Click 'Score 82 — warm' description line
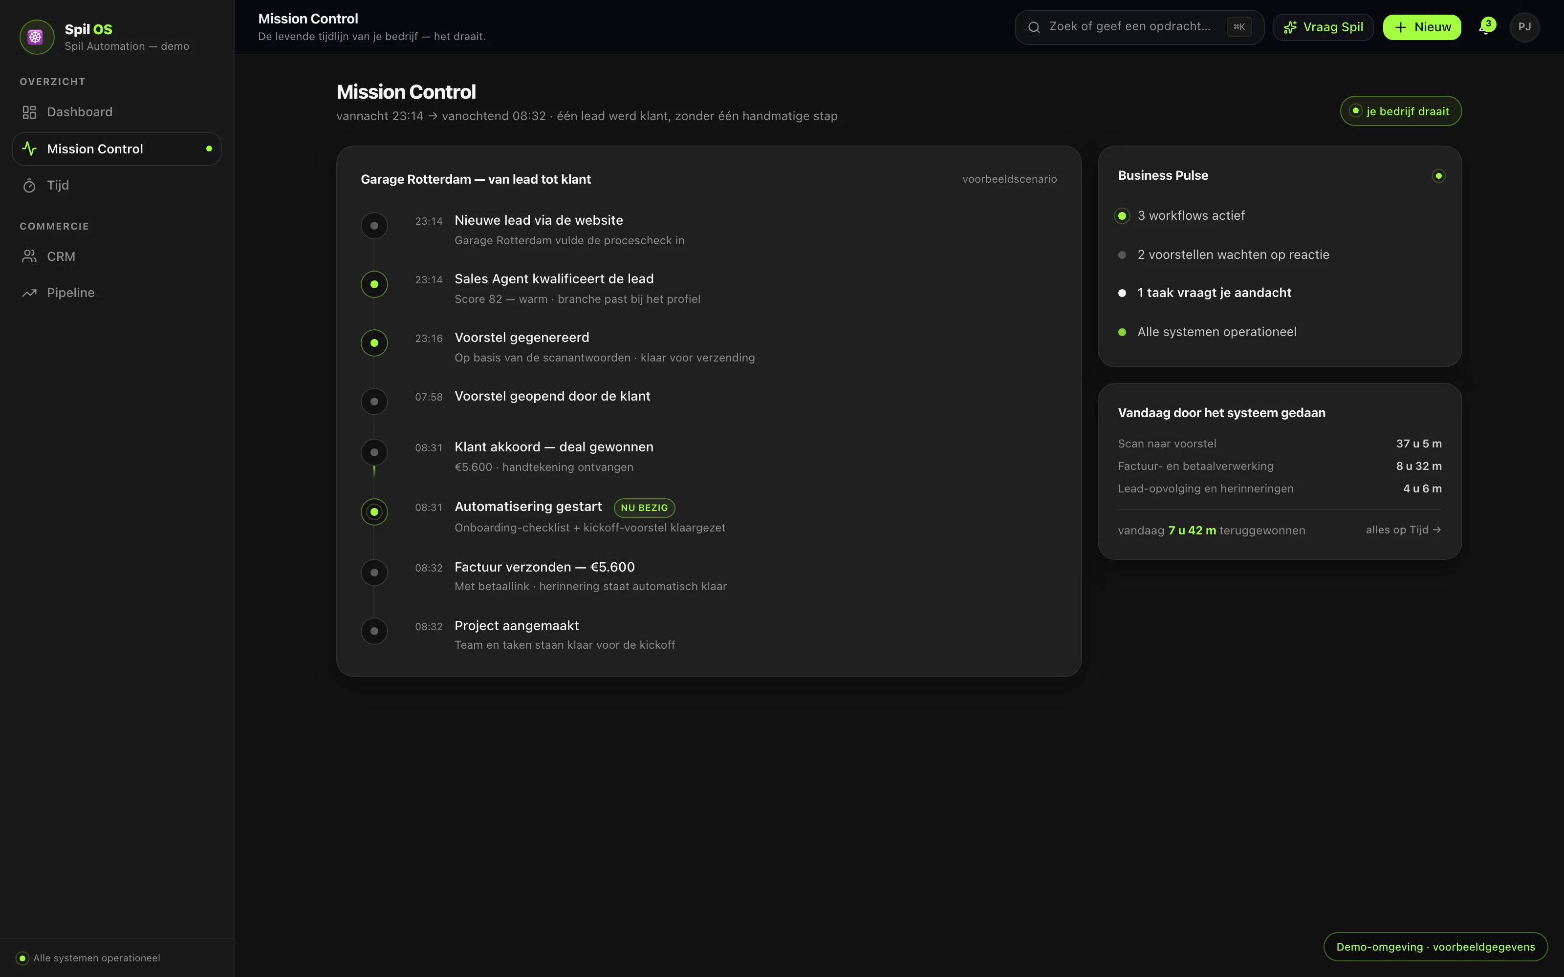Image resolution: width=1564 pixels, height=977 pixels. point(577,299)
